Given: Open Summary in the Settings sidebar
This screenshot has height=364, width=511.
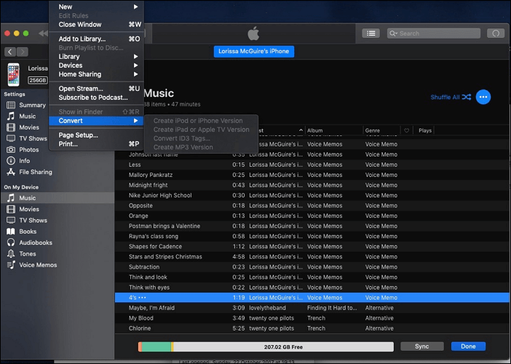Looking at the screenshot, I should tap(32, 105).
